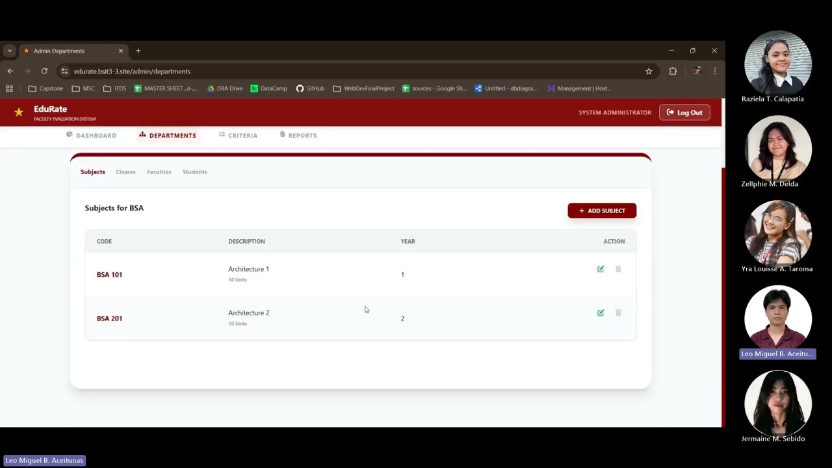Image resolution: width=832 pixels, height=468 pixels.
Task: Open the DataCamp bookmark
Action: (268, 88)
